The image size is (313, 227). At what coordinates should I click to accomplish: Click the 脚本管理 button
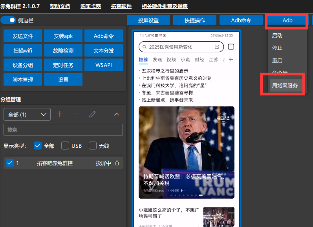coord(23,80)
